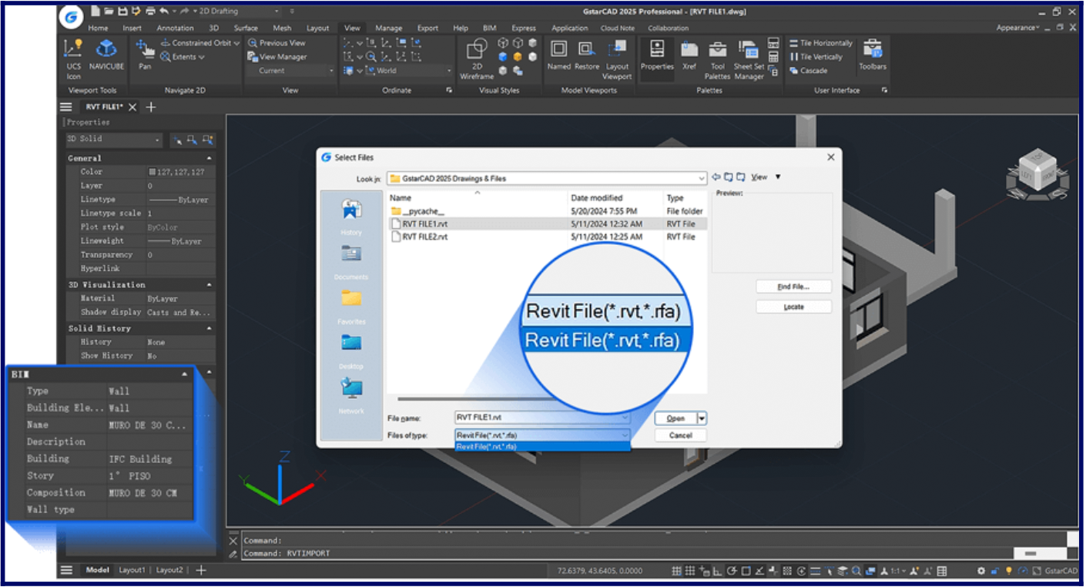Screen dimensions: 1086x587
Task: Click the Desktop shortcut in dialog sidebar
Action: tap(351, 350)
